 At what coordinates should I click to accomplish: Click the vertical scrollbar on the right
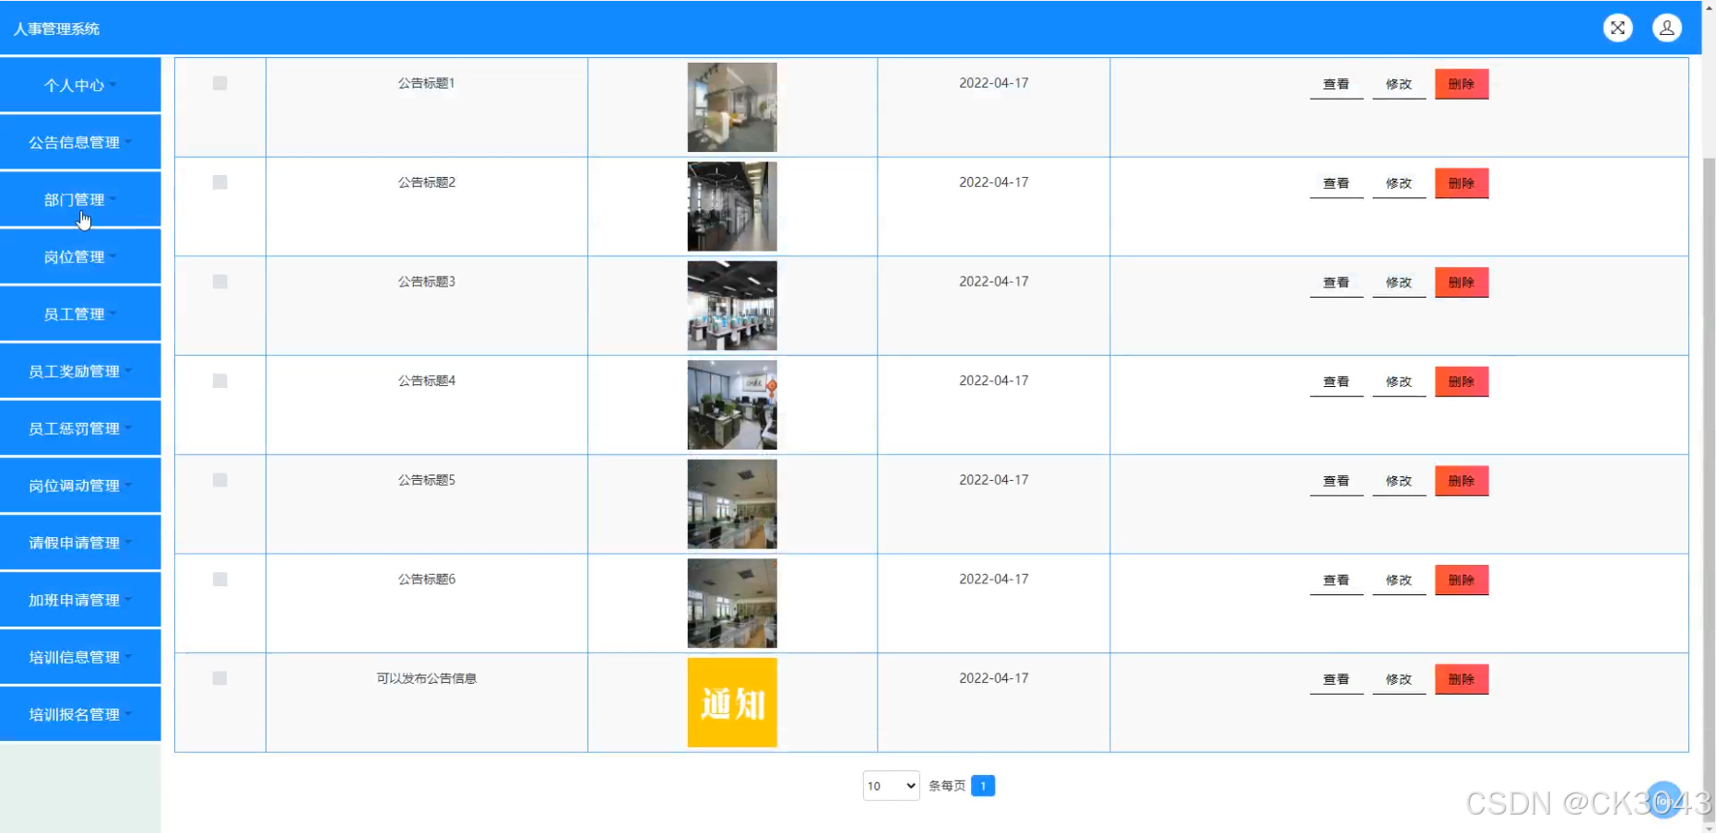pos(1708,461)
